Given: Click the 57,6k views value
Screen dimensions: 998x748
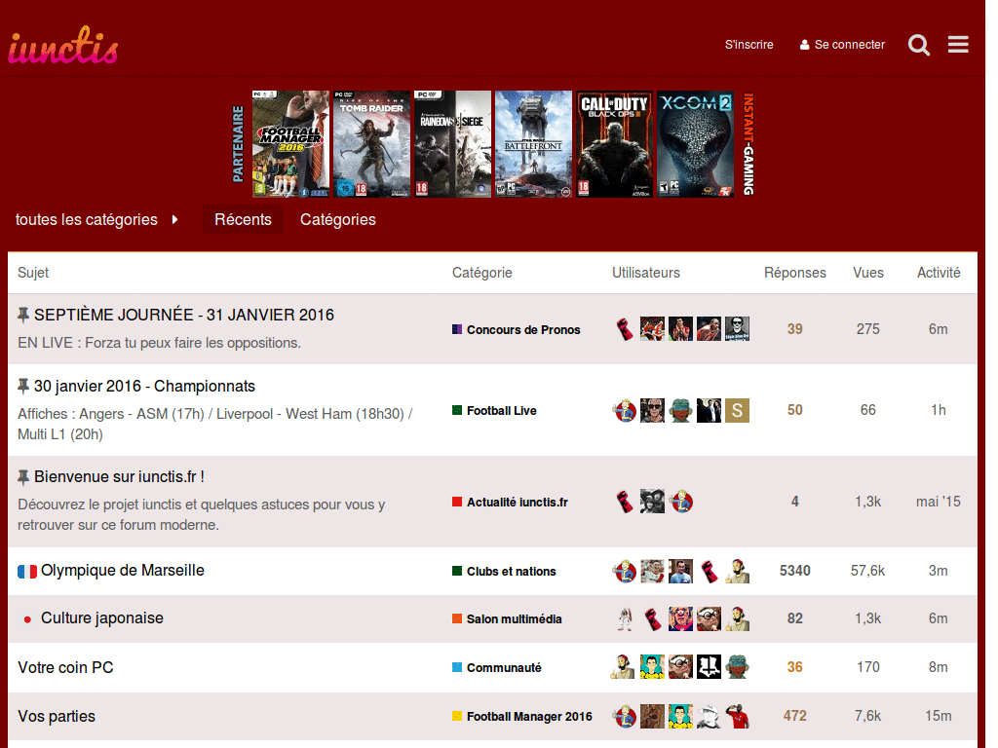Looking at the screenshot, I should pos(868,571).
